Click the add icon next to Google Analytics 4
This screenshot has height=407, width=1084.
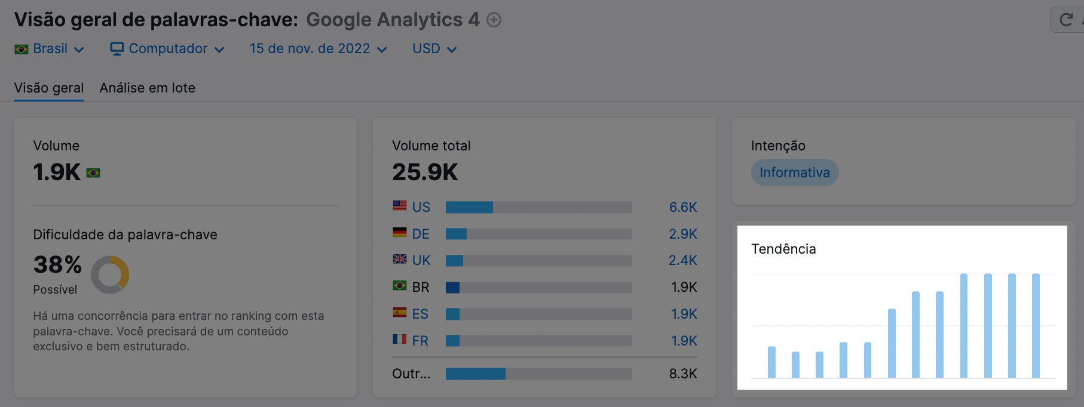coord(493,20)
